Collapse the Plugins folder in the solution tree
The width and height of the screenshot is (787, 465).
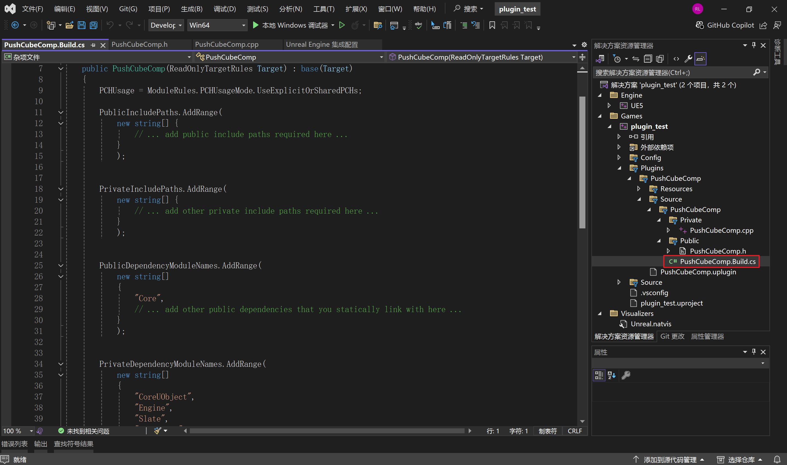619,168
